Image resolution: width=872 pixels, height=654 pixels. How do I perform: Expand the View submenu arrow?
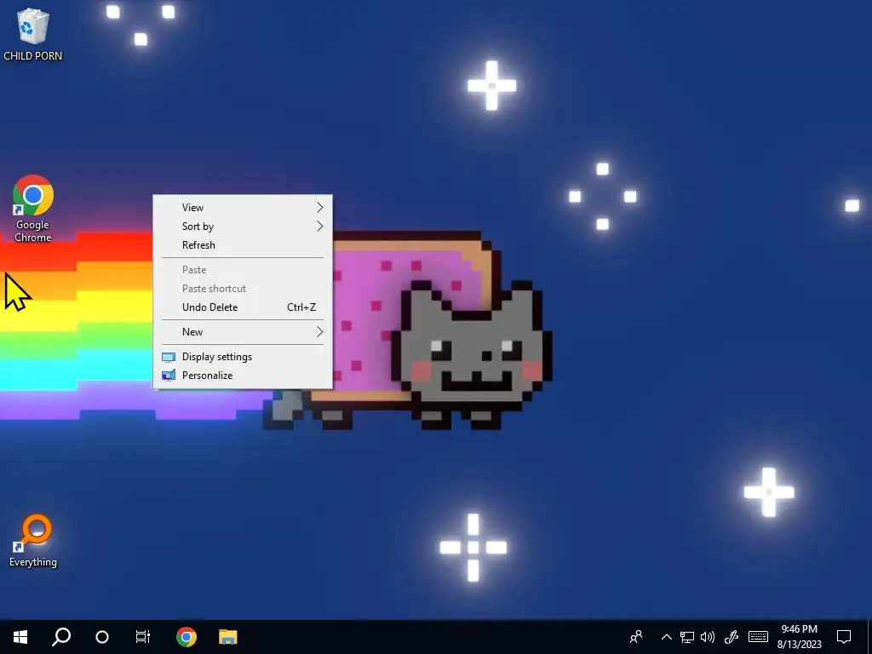(x=320, y=208)
